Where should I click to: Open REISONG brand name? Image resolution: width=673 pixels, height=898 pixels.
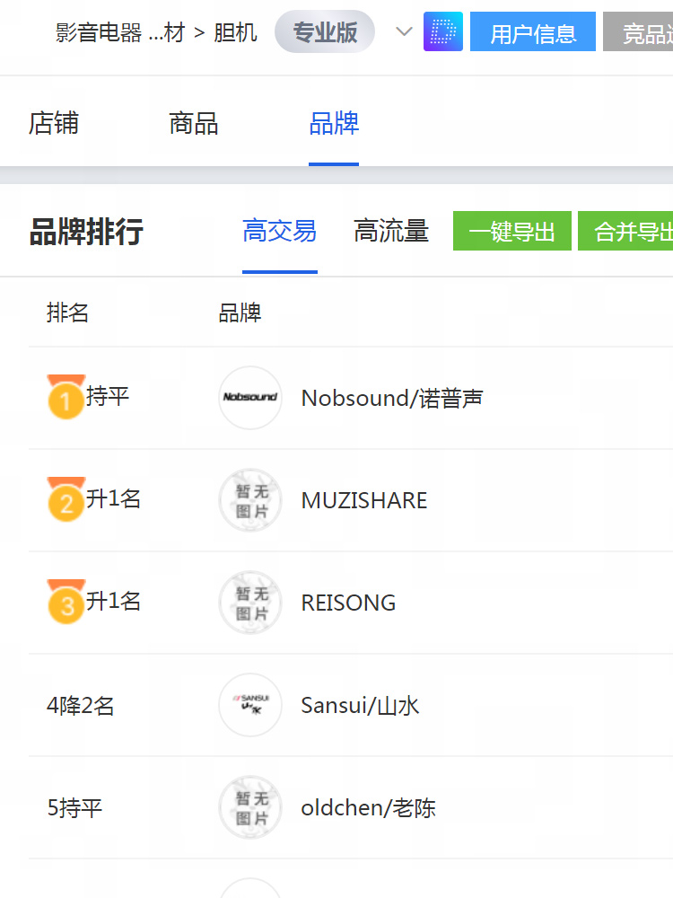[348, 603]
